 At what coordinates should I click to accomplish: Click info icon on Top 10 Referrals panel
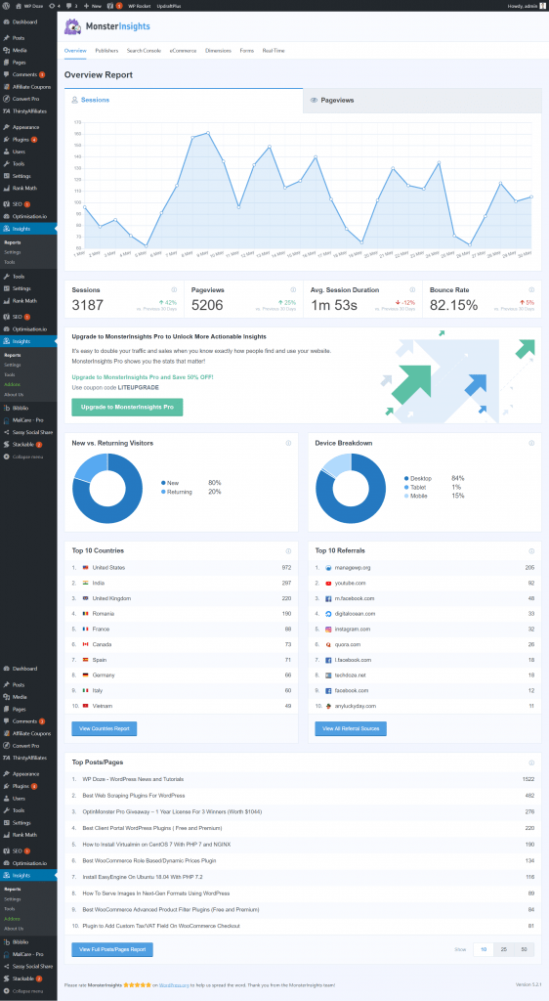(x=531, y=551)
